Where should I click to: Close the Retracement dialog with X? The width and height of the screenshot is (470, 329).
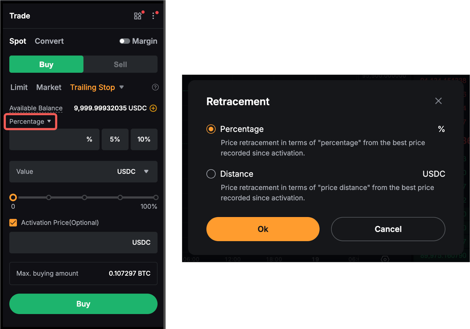point(438,101)
